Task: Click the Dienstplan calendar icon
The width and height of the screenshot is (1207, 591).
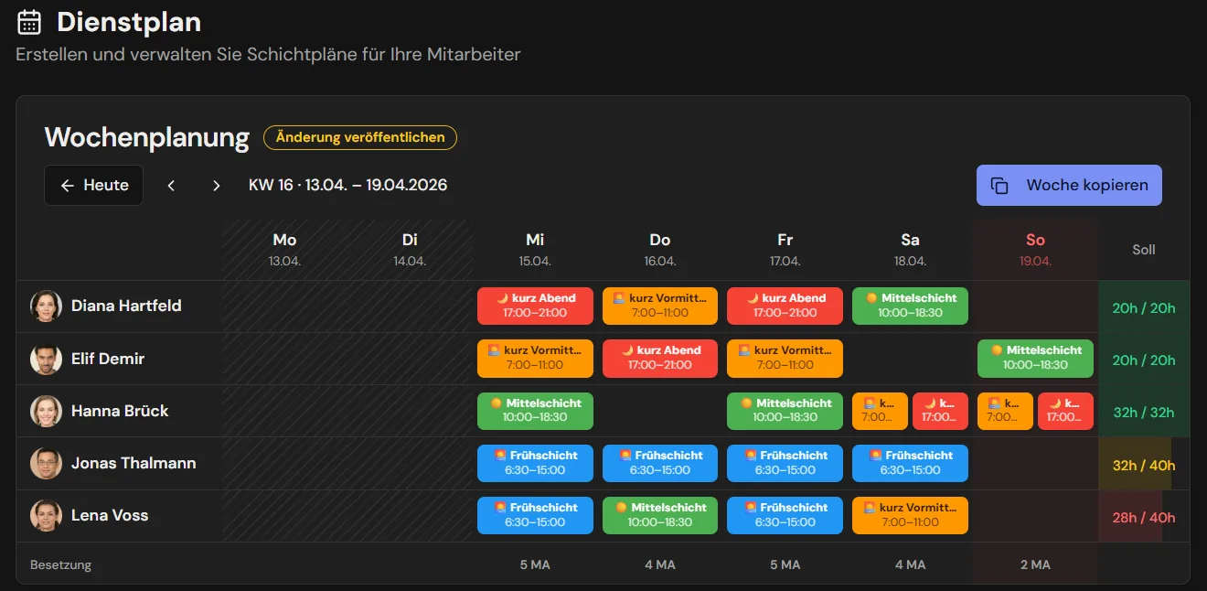Action: point(29,22)
